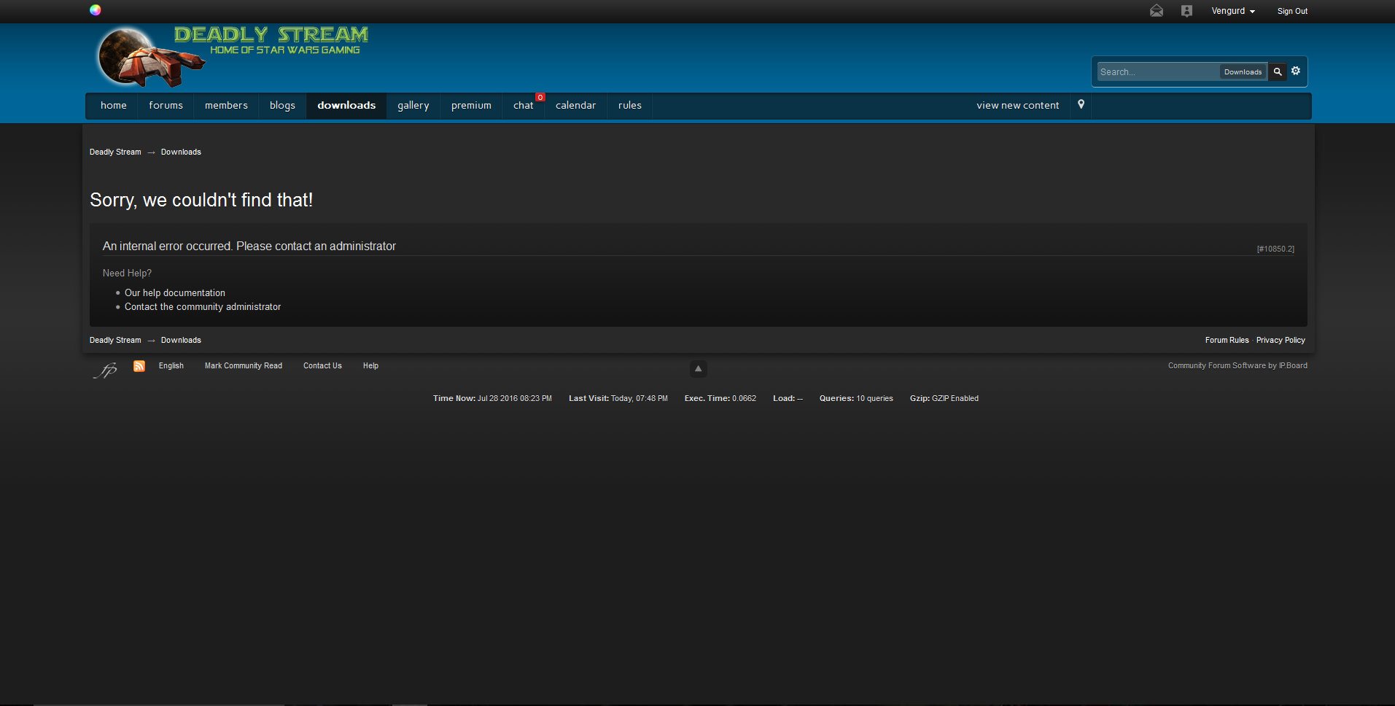This screenshot has width=1395, height=706.
Task: Click the Deadly Stream logo
Action: 233,56
